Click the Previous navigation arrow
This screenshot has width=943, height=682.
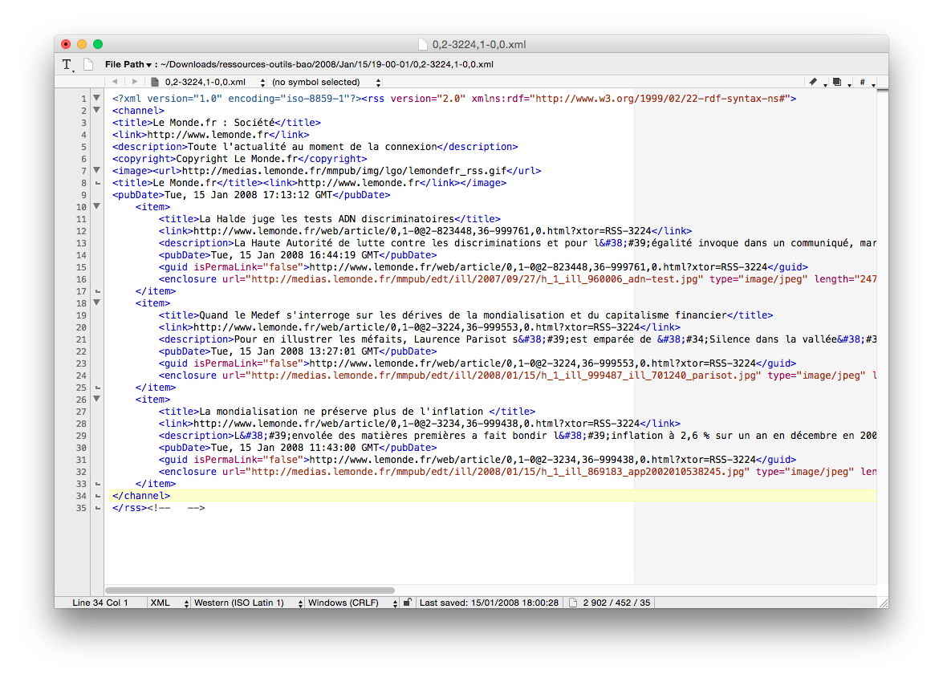coord(115,82)
